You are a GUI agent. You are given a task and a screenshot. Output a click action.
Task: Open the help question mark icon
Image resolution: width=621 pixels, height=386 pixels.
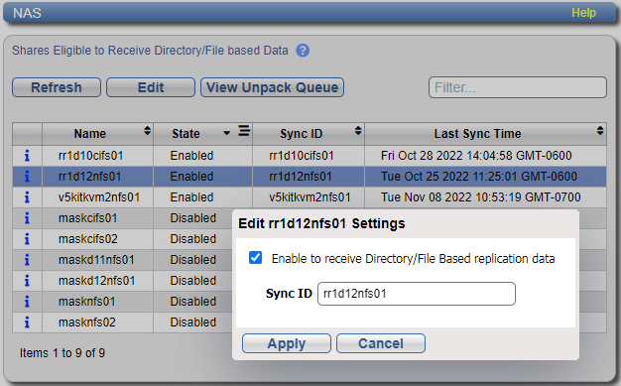303,51
